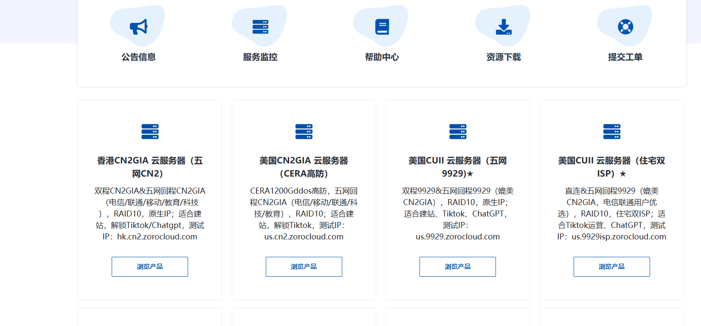Browse products for 美国CN2GIA CERA高防
This screenshot has height=326, width=701.
point(304,267)
